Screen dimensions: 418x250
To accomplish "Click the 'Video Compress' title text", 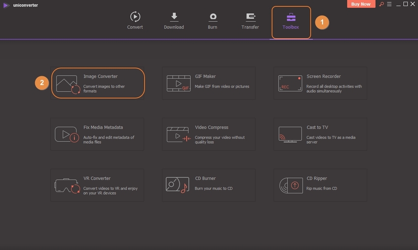I will [x=211, y=128].
